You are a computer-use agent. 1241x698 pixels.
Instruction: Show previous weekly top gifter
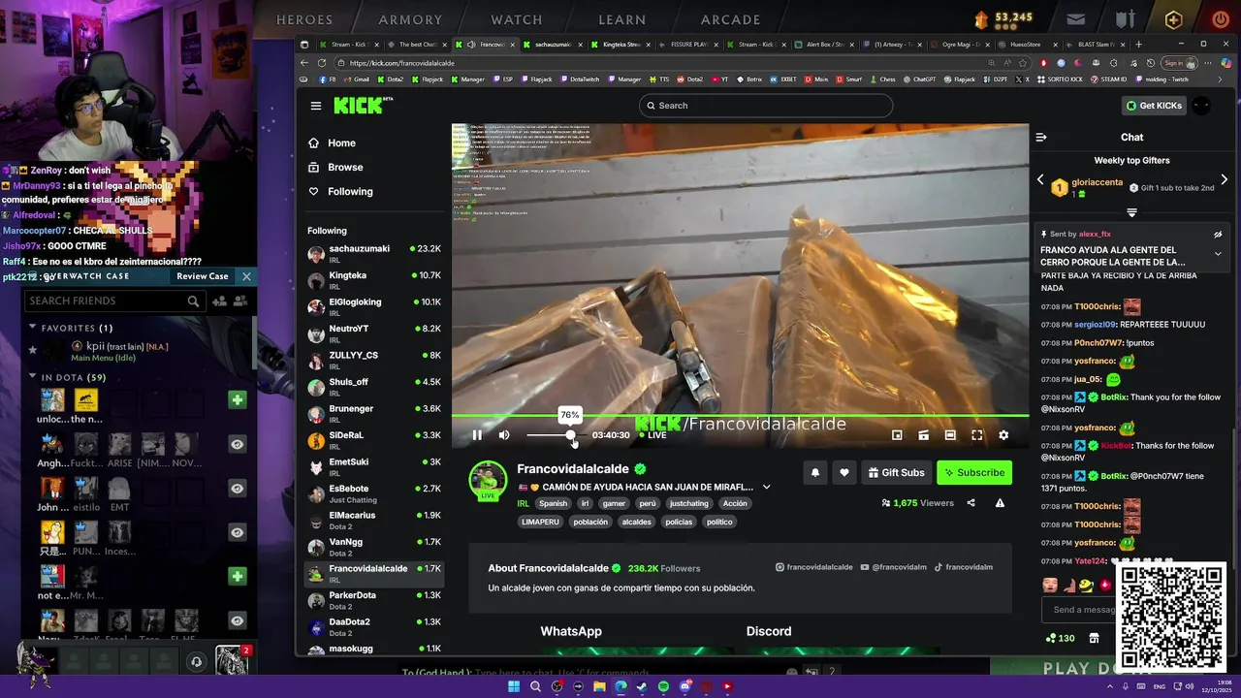point(1040,180)
